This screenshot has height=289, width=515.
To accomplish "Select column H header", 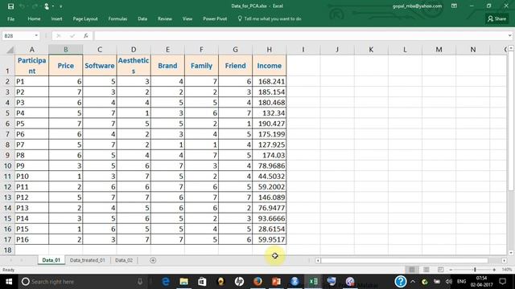I will coord(269,50).
